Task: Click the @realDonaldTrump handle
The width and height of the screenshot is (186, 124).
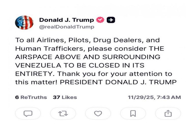Action: pyautogui.click(x=67, y=27)
